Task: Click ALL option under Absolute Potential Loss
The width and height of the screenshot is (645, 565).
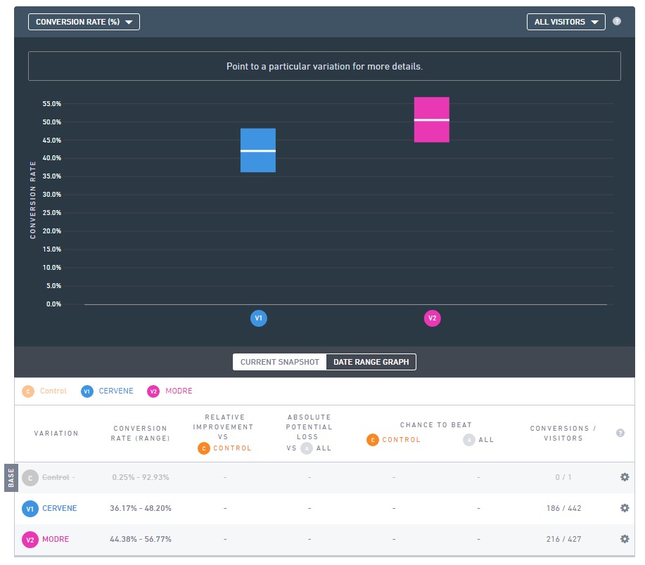Action: point(317,448)
